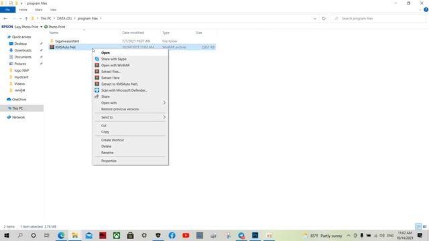
Task: Refresh the program files folder
Action: pos(324,18)
